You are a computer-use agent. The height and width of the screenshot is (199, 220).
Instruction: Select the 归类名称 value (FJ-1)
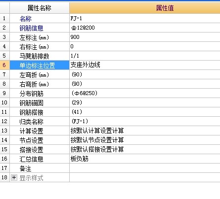pyautogui.click(x=80, y=121)
